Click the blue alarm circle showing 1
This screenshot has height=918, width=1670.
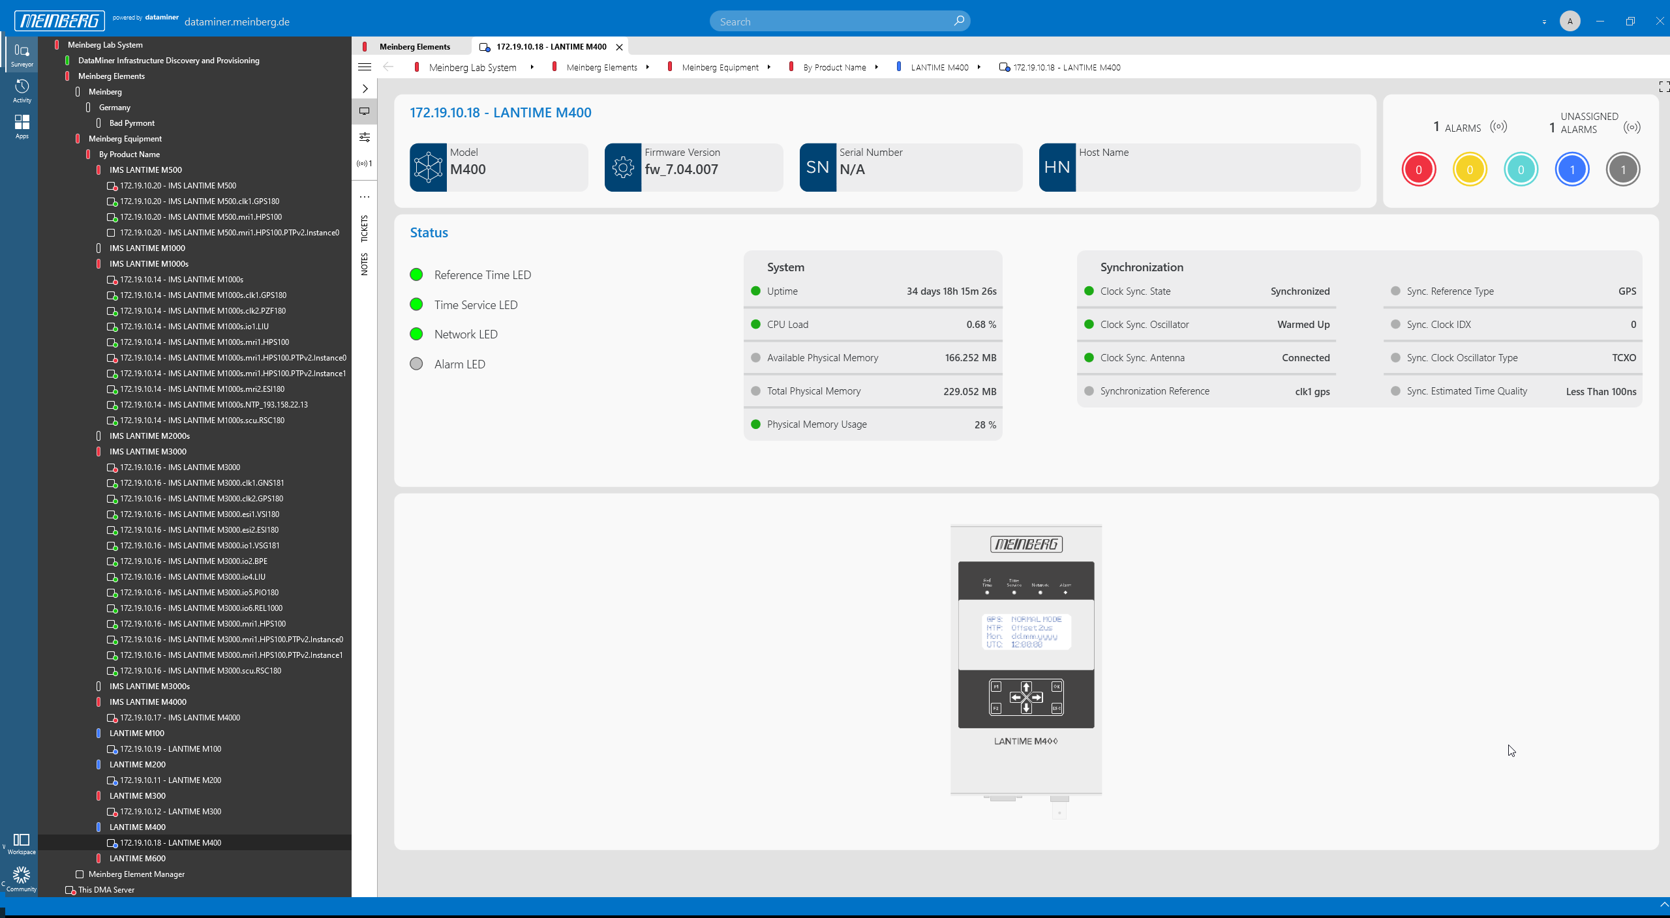[1572, 170]
